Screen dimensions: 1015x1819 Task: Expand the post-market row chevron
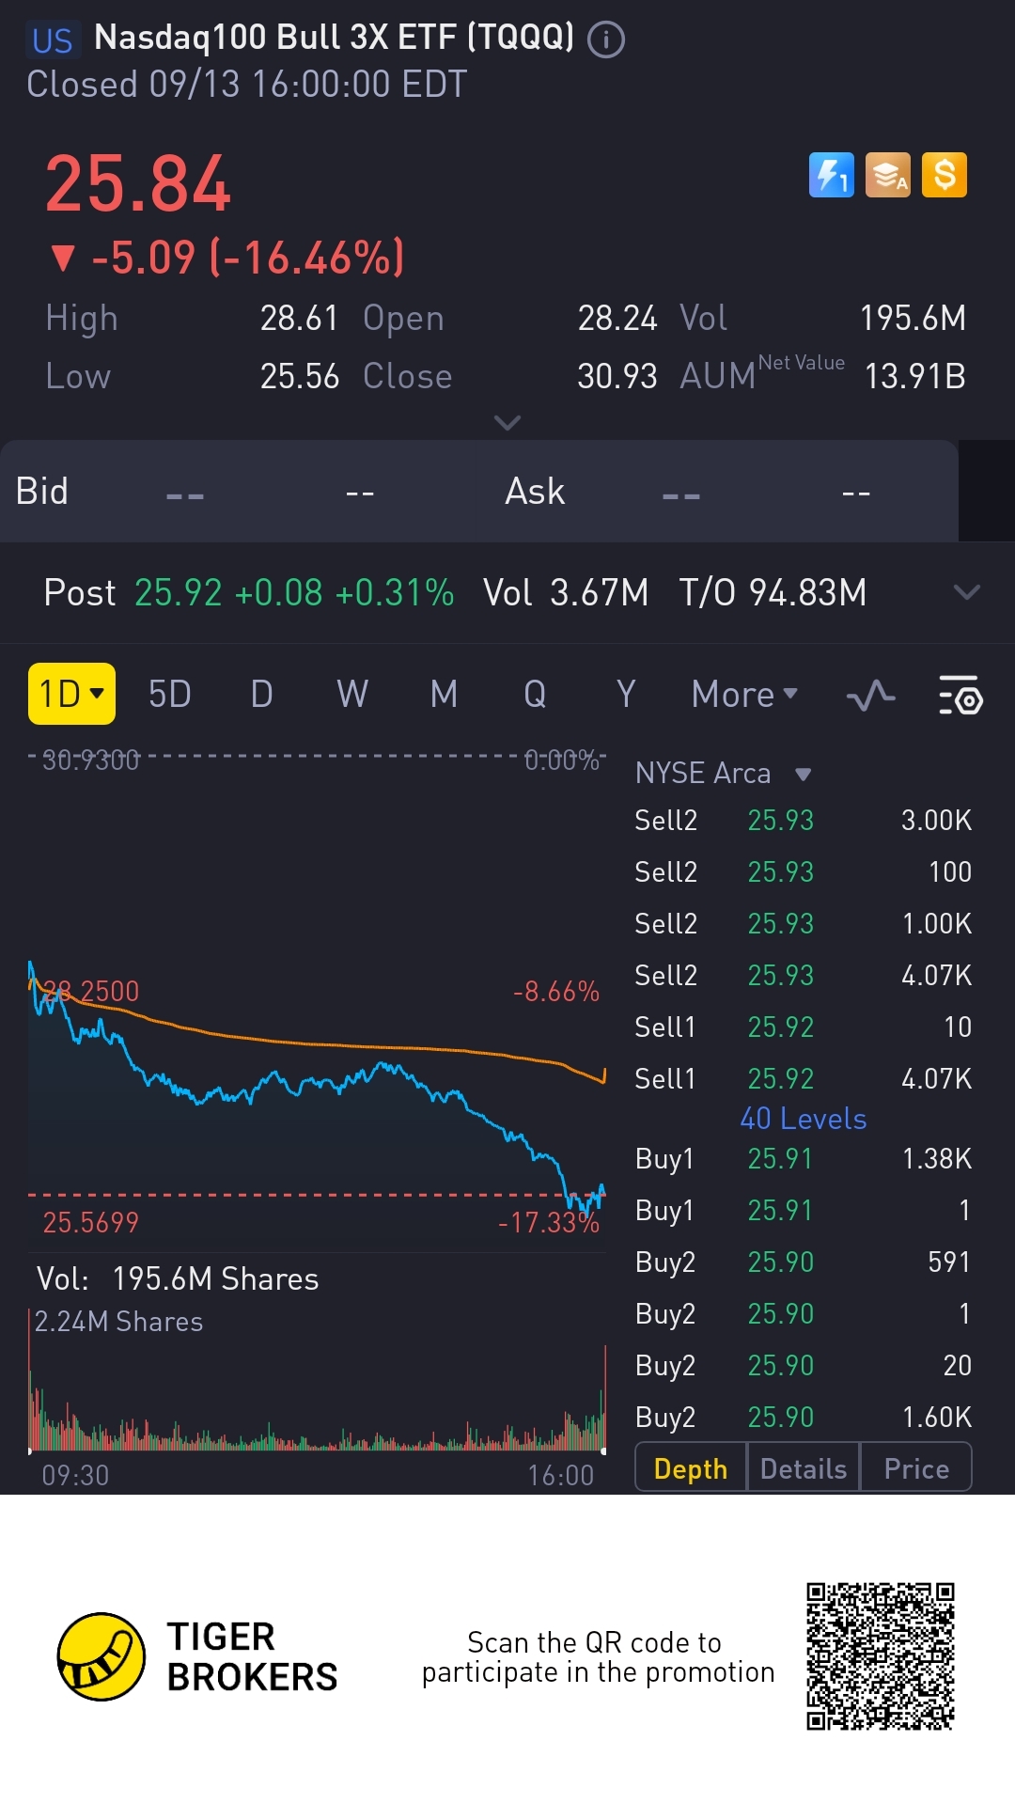966,592
